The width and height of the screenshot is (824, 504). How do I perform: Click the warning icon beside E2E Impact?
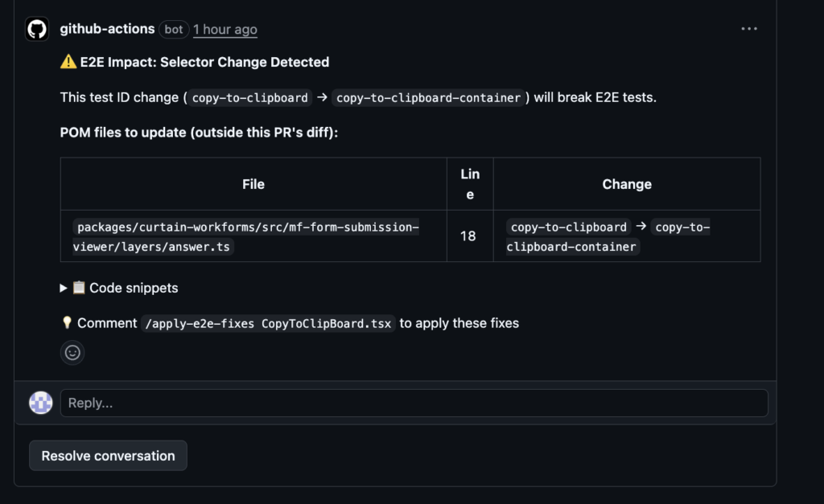click(x=68, y=62)
